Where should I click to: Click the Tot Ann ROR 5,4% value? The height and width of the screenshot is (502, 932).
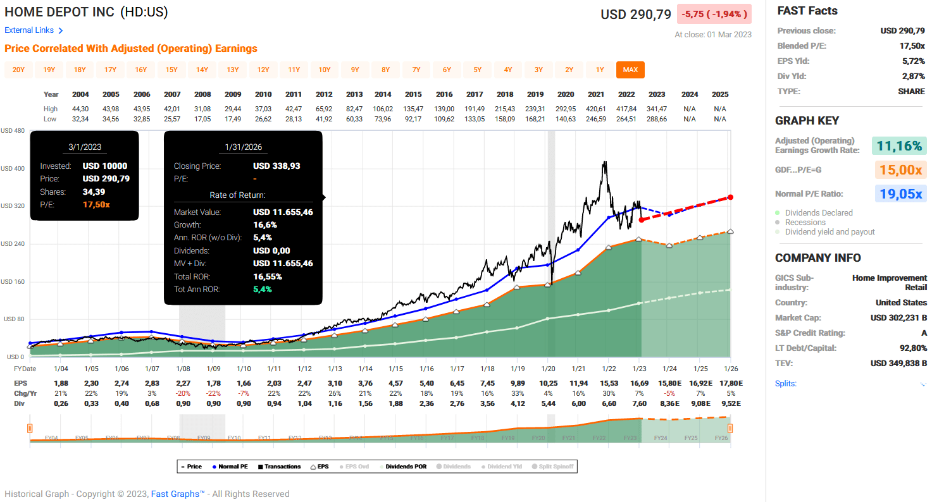coord(263,289)
